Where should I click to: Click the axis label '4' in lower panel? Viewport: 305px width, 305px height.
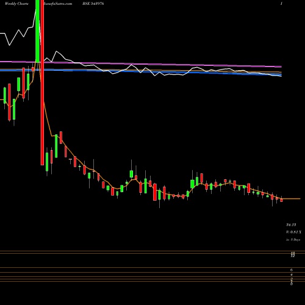(292, 274)
